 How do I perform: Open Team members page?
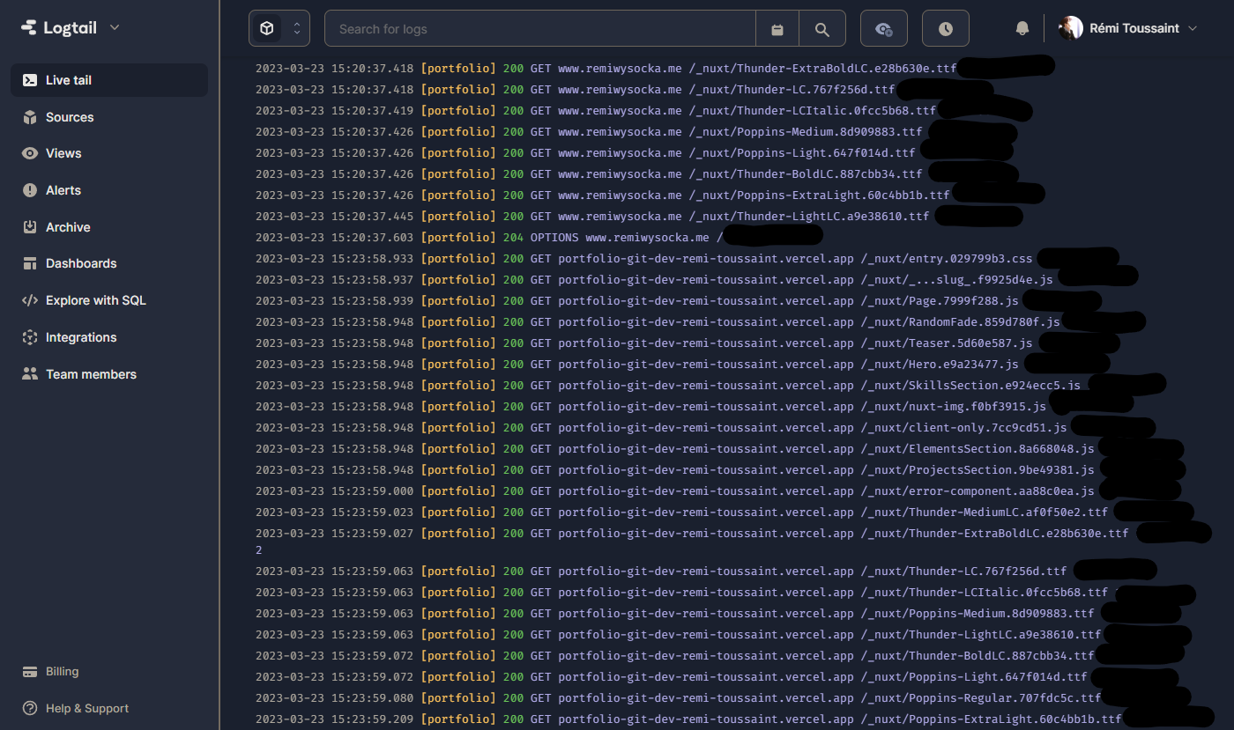tap(91, 374)
